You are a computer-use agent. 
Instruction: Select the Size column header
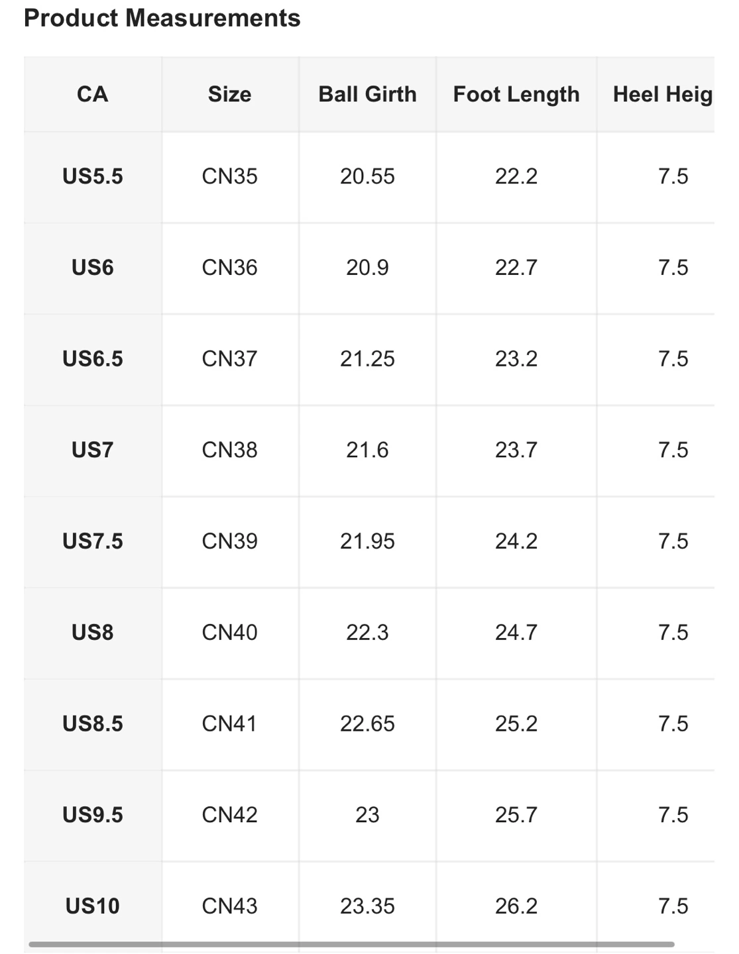point(230,94)
